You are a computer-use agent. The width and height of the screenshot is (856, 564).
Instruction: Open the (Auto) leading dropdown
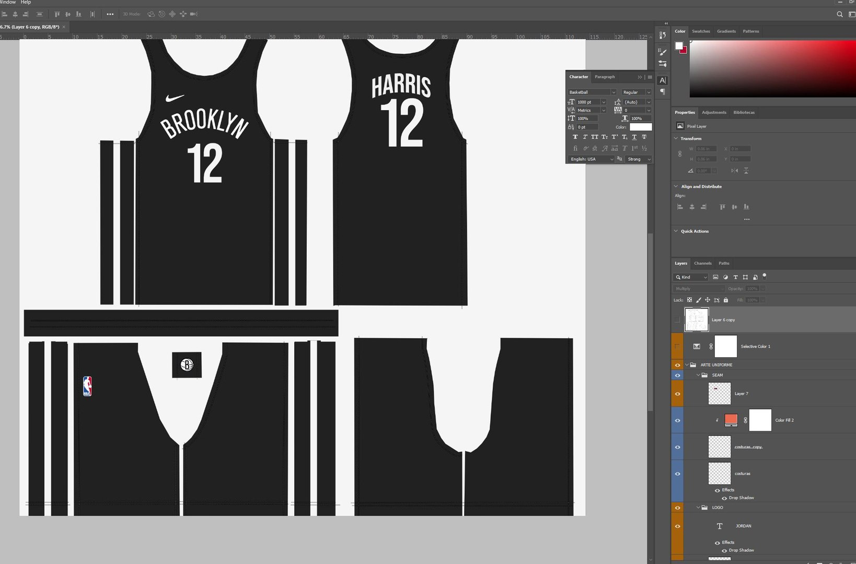649,102
